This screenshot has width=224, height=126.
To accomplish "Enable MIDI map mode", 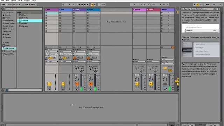I will tap(207, 5).
